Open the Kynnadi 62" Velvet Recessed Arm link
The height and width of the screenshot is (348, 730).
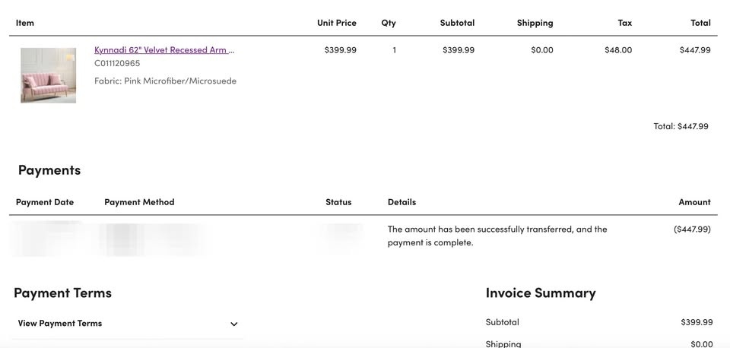[164, 50]
